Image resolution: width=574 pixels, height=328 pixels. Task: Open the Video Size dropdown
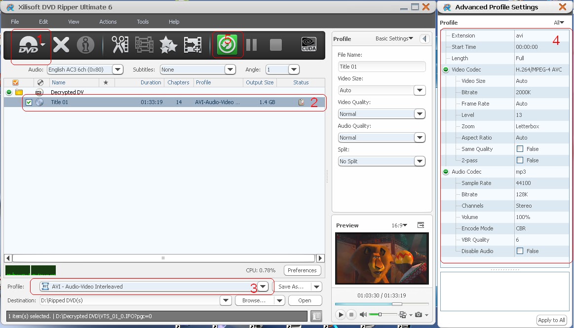420,90
